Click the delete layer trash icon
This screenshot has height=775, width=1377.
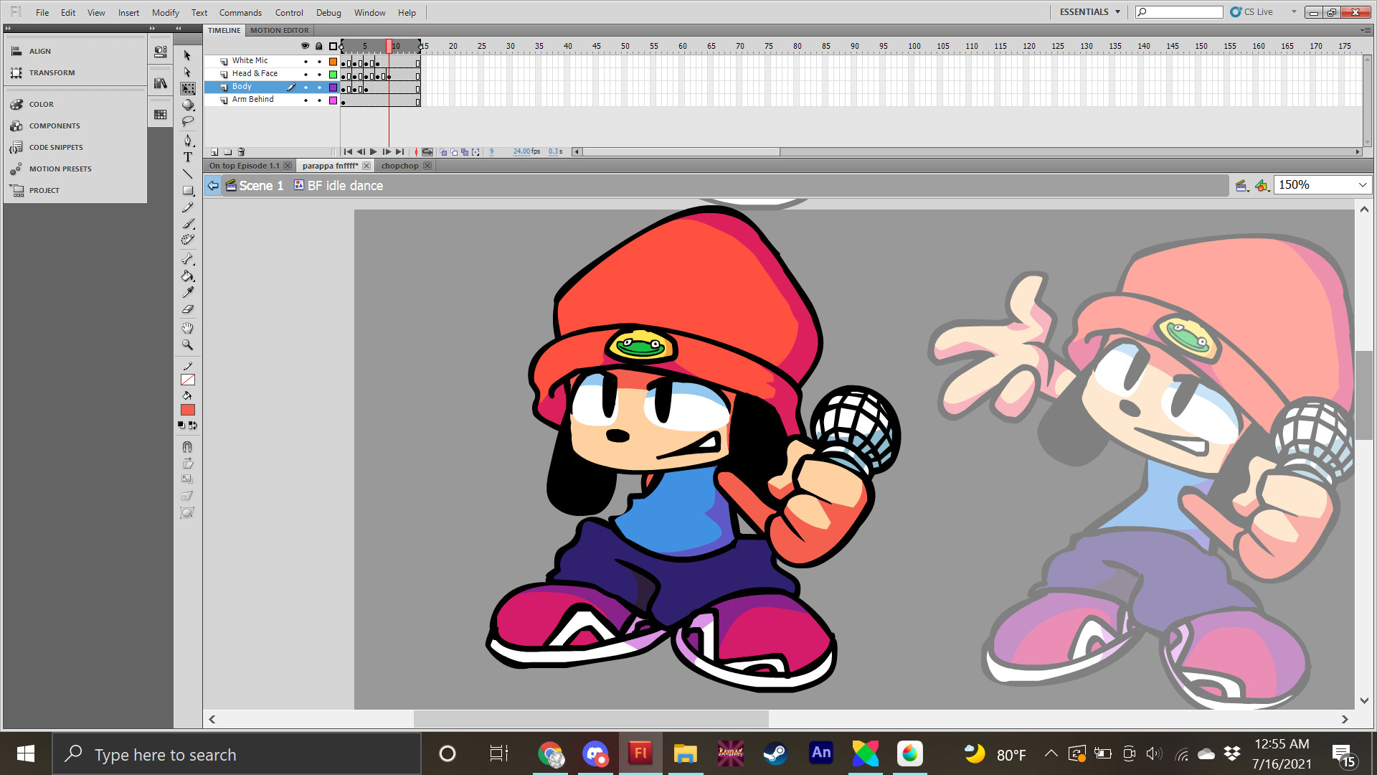coord(241,152)
